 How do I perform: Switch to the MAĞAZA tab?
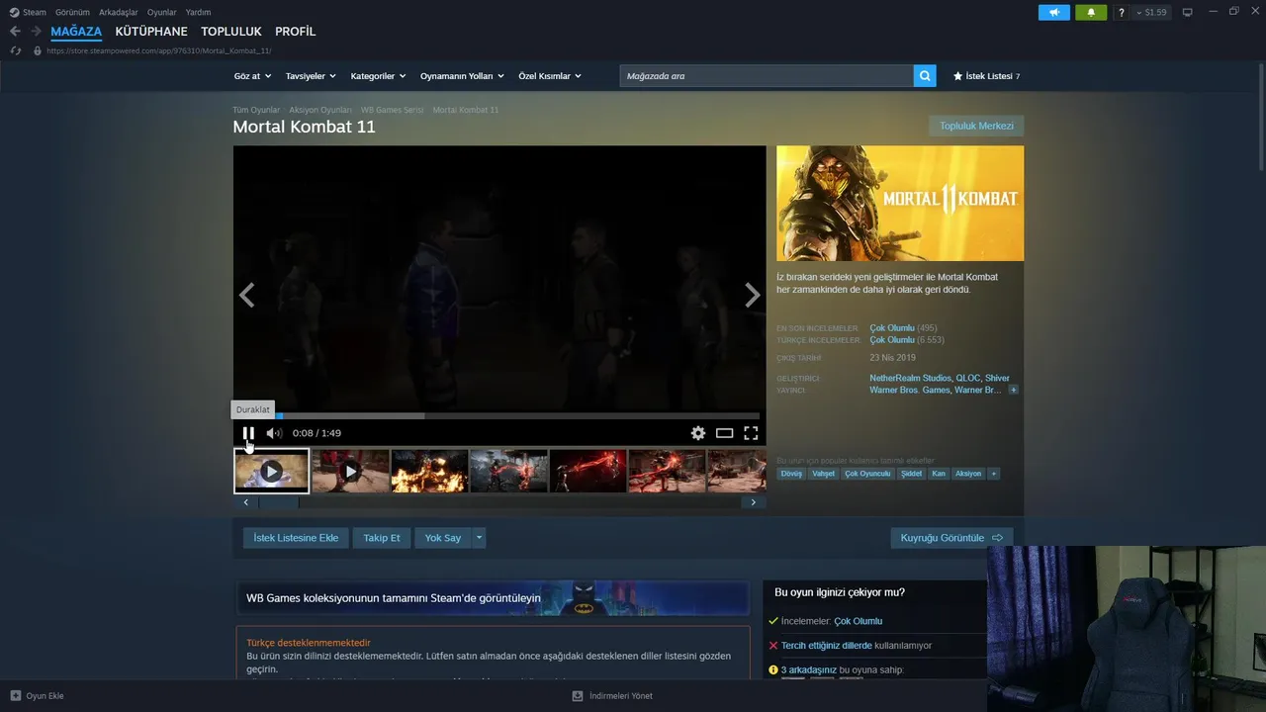76,32
